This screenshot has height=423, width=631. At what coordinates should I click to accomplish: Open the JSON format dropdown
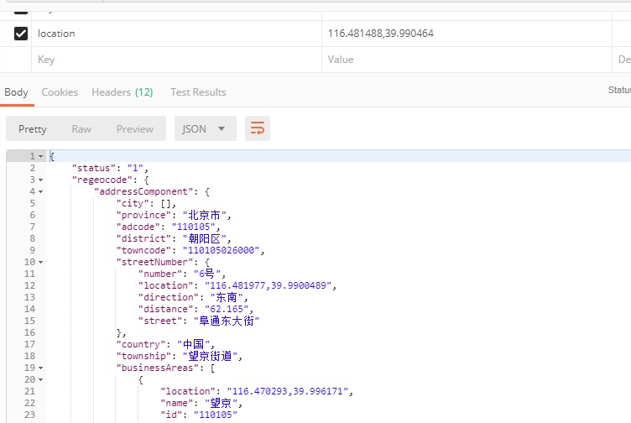pyautogui.click(x=206, y=128)
